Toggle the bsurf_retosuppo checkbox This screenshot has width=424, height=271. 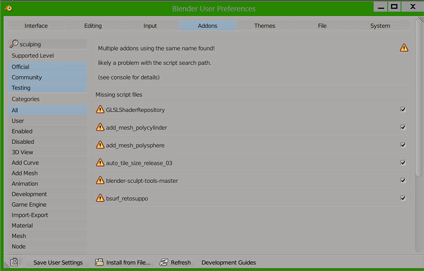pos(403,198)
